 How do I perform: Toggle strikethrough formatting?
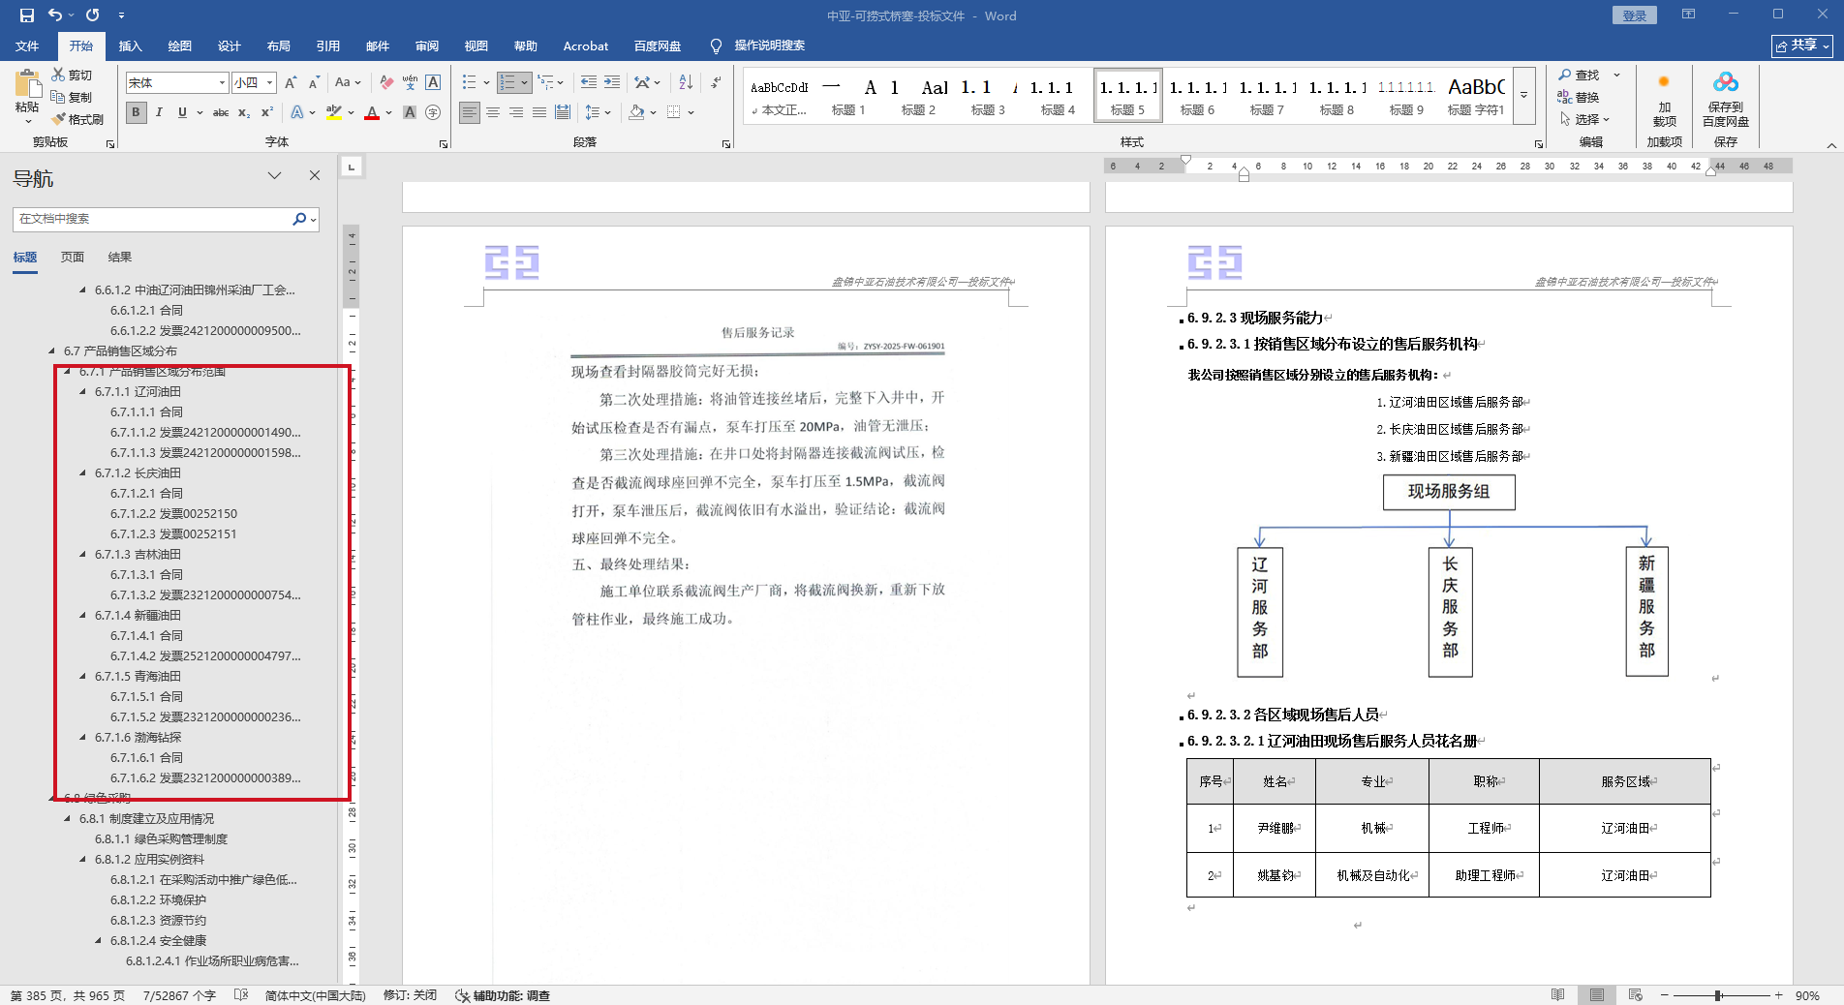click(x=221, y=112)
